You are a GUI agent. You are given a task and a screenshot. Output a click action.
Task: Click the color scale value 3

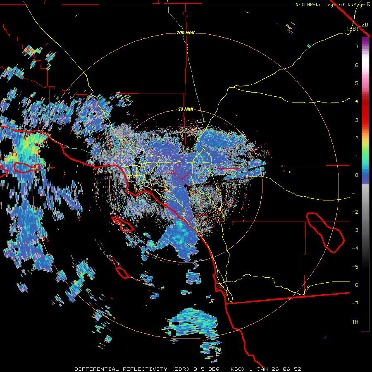(357, 120)
